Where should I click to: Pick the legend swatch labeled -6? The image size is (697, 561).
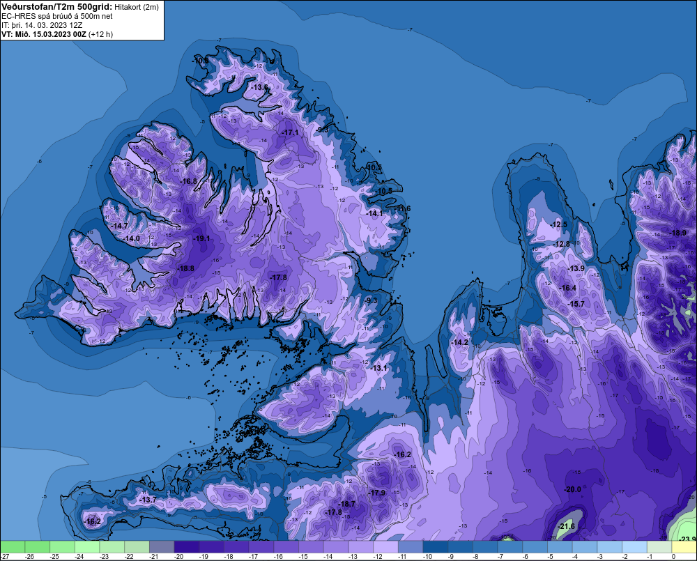[x=535, y=547]
